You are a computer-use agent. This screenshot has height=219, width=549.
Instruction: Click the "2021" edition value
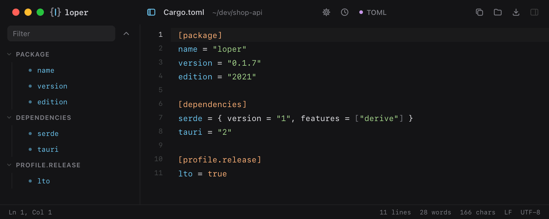(x=242, y=77)
